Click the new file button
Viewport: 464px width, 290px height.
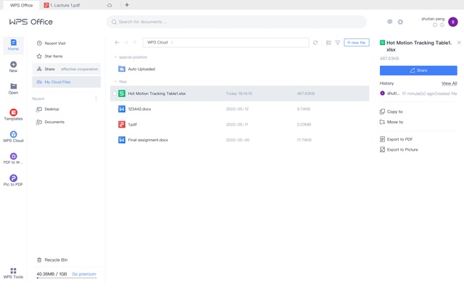(357, 43)
